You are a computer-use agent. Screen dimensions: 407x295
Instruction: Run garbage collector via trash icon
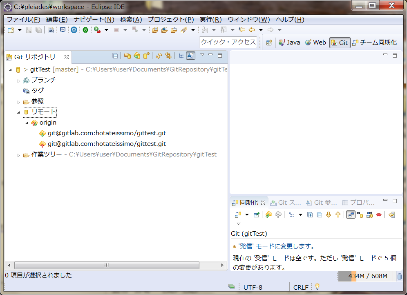(400, 277)
